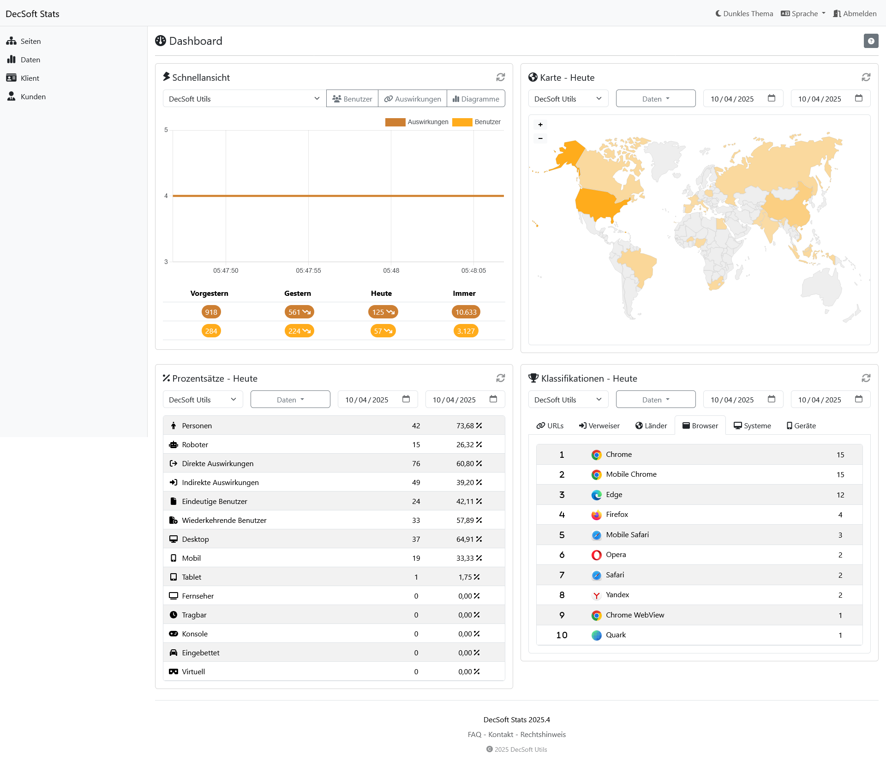The height and width of the screenshot is (767, 886).
Task: Select the Kunden sidebar entry
Action: [x=33, y=96]
